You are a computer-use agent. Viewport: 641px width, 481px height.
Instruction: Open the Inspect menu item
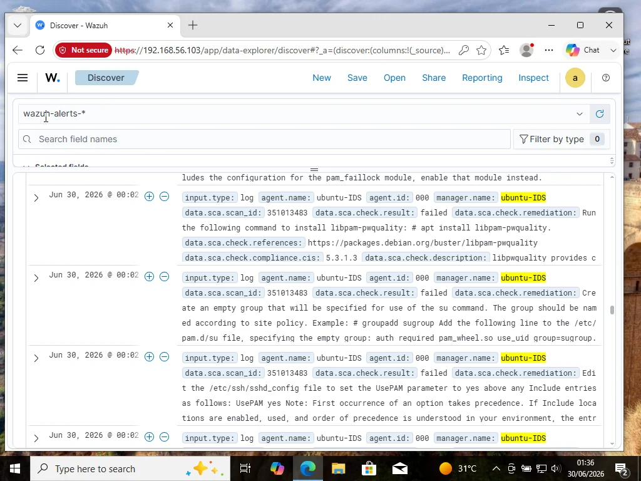click(533, 78)
